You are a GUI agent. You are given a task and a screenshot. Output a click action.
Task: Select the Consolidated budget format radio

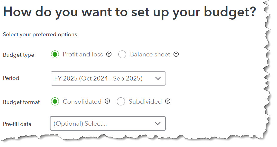[55, 102]
